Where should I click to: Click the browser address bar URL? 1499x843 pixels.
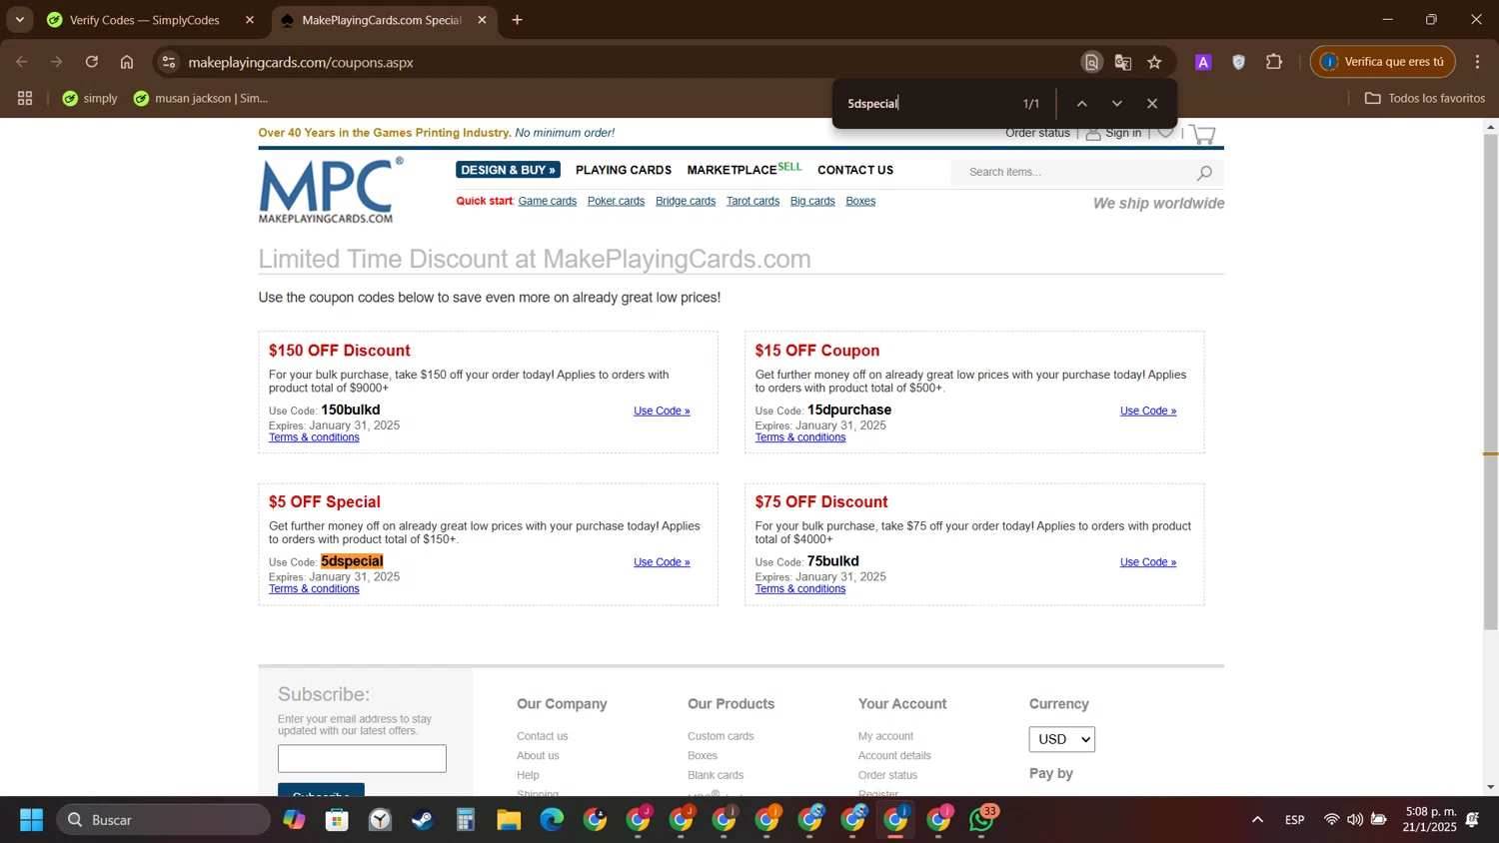(x=301, y=62)
